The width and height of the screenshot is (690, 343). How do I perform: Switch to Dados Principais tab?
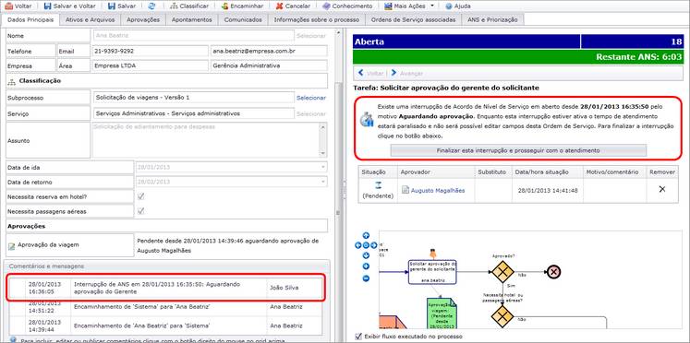click(30, 19)
